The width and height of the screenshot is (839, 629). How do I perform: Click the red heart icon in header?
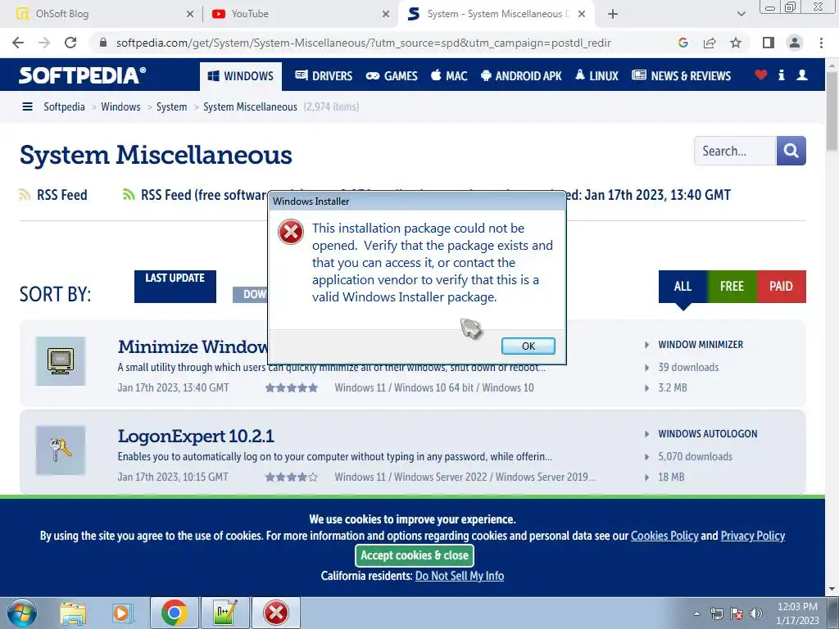tap(761, 75)
